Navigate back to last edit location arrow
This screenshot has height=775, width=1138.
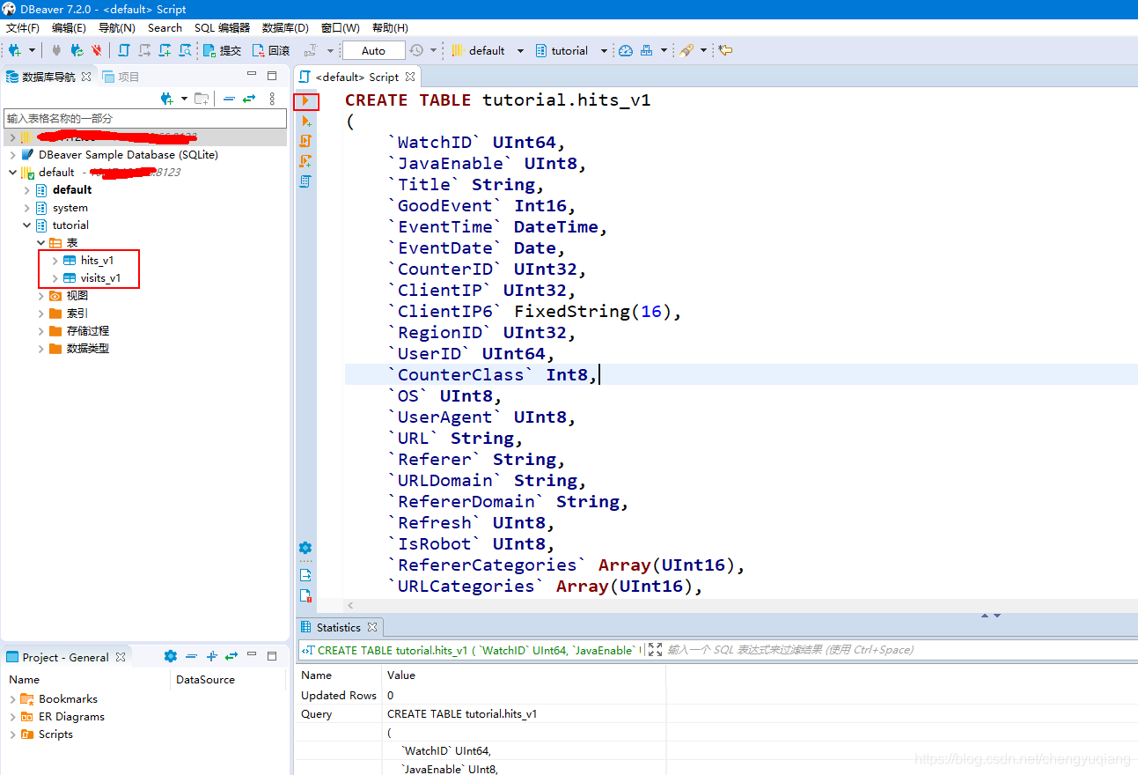725,50
